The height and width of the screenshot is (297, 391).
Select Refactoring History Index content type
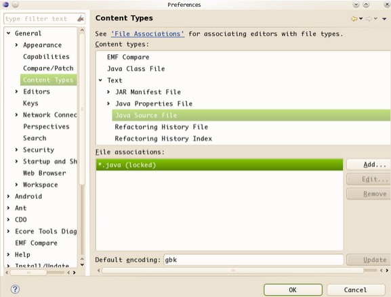click(163, 139)
